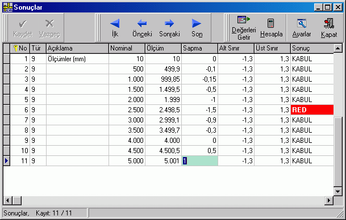Select Nominal cell 2.000
The height and width of the screenshot is (220, 346).
127,100
